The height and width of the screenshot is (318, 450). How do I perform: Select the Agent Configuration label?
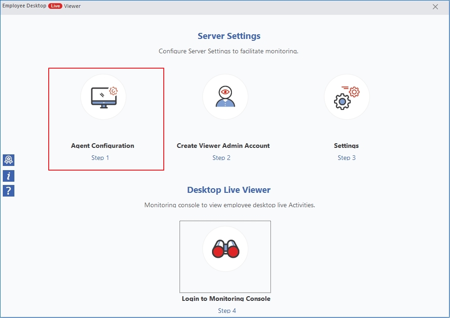coord(103,146)
